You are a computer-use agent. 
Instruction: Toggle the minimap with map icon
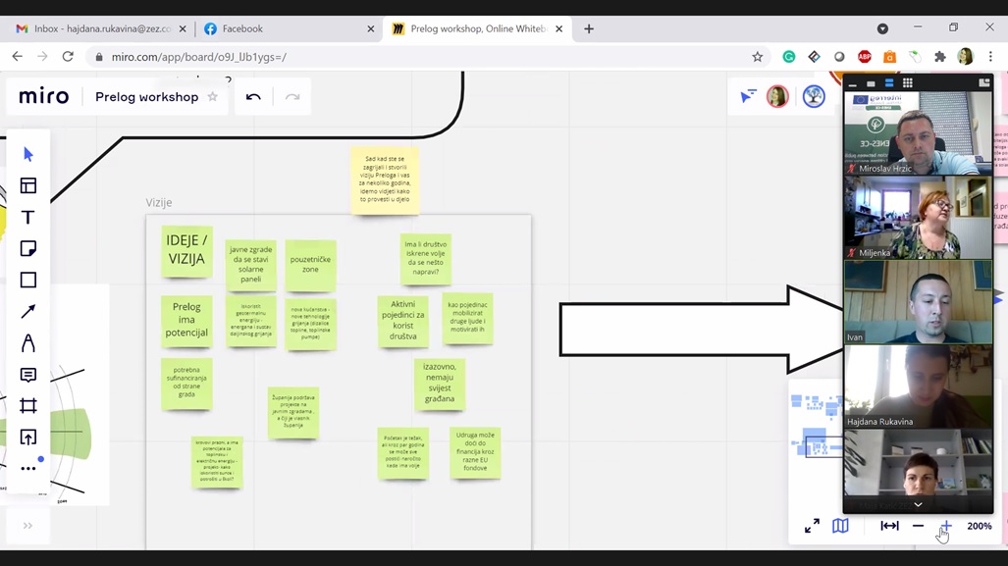click(x=840, y=526)
